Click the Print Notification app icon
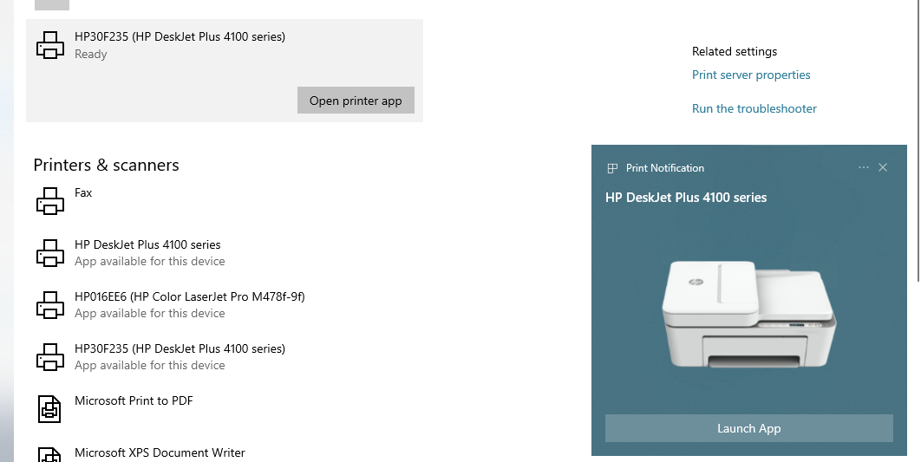Image resolution: width=921 pixels, height=462 pixels. 612,168
